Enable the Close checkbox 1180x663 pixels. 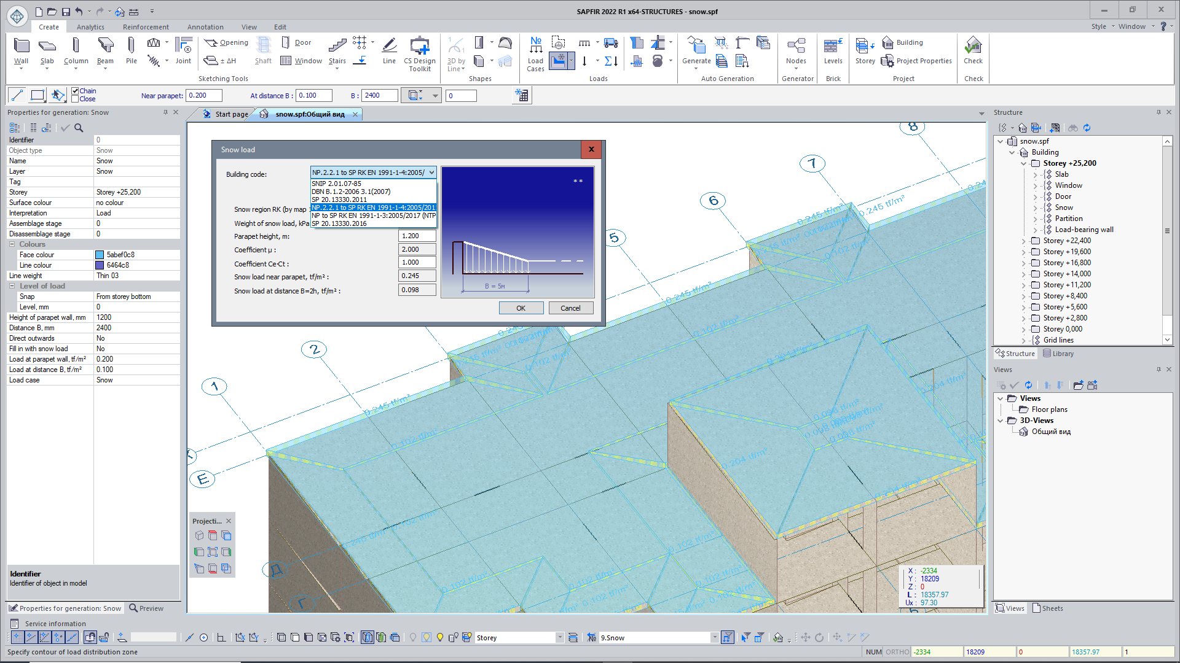[75, 99]
